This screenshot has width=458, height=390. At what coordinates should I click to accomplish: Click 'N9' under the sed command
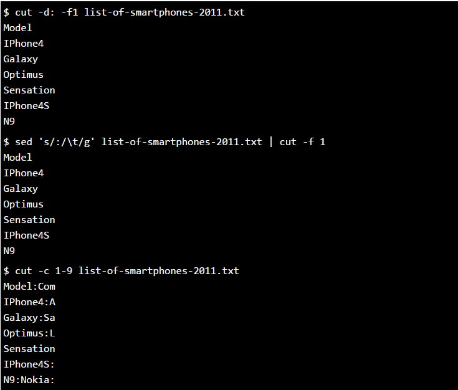pyautogui.click(x=9, y=251)
